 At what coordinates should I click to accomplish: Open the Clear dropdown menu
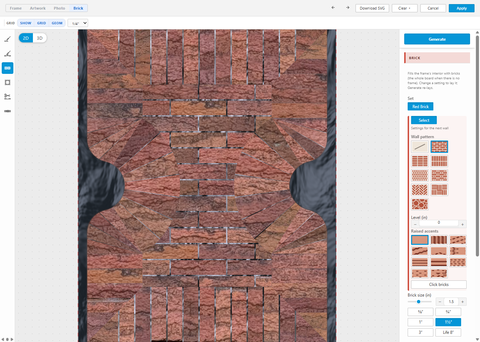pos(405,8)
